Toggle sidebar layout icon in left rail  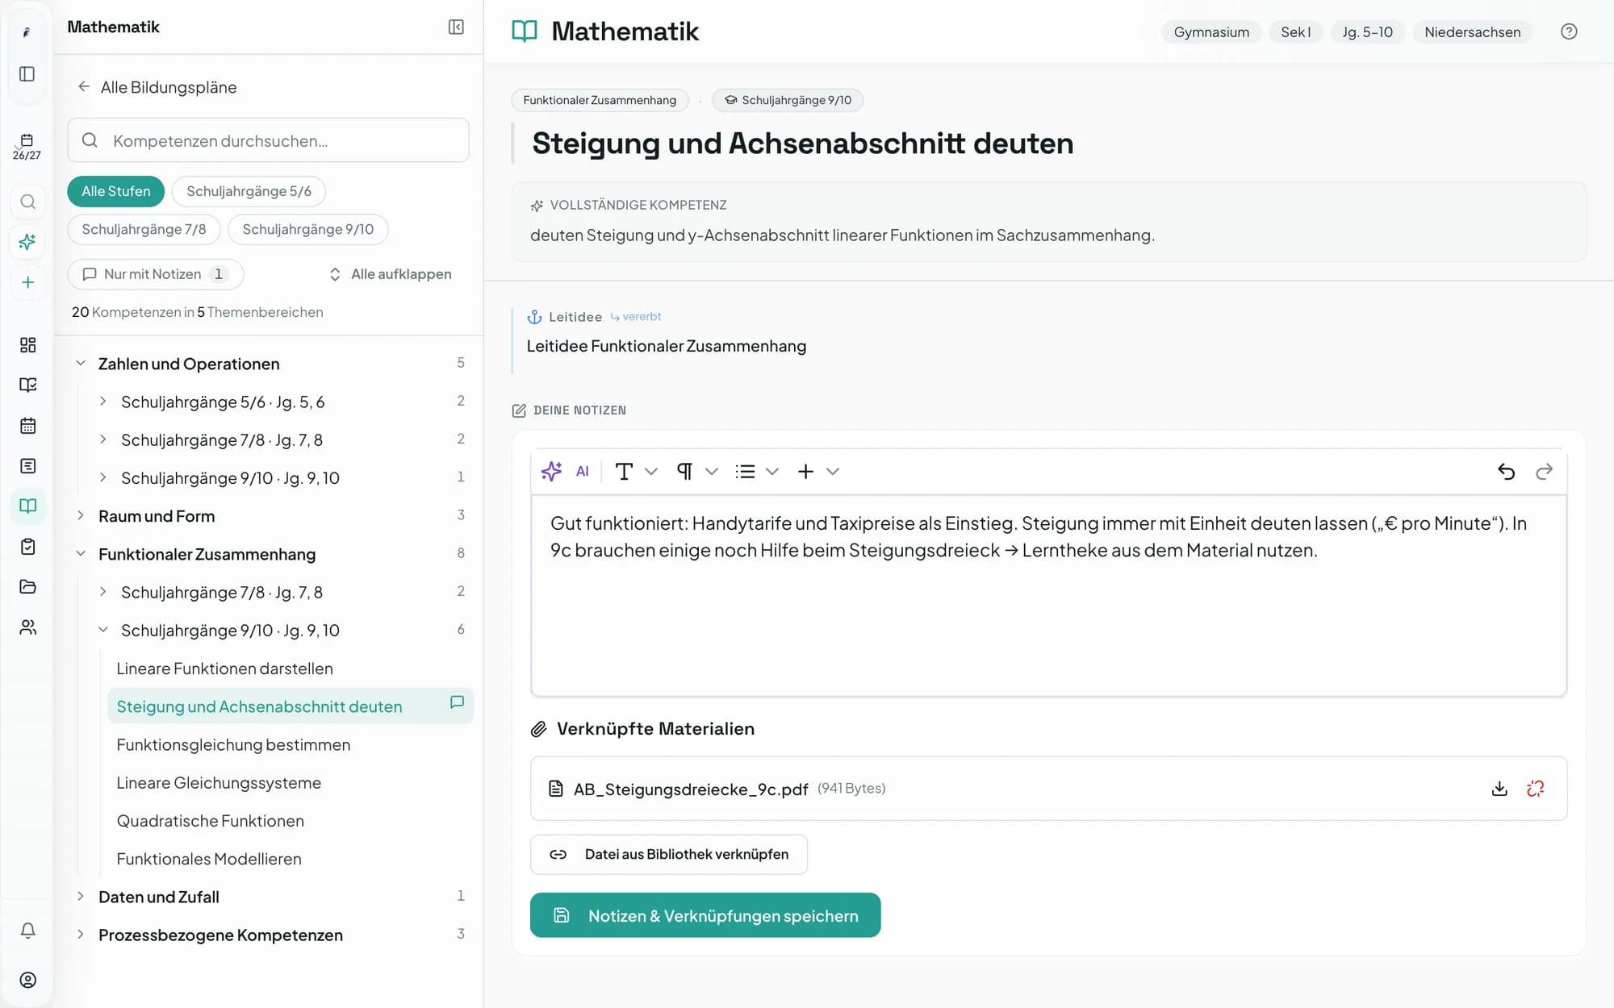pyautogui.click(x=27, y=74)
